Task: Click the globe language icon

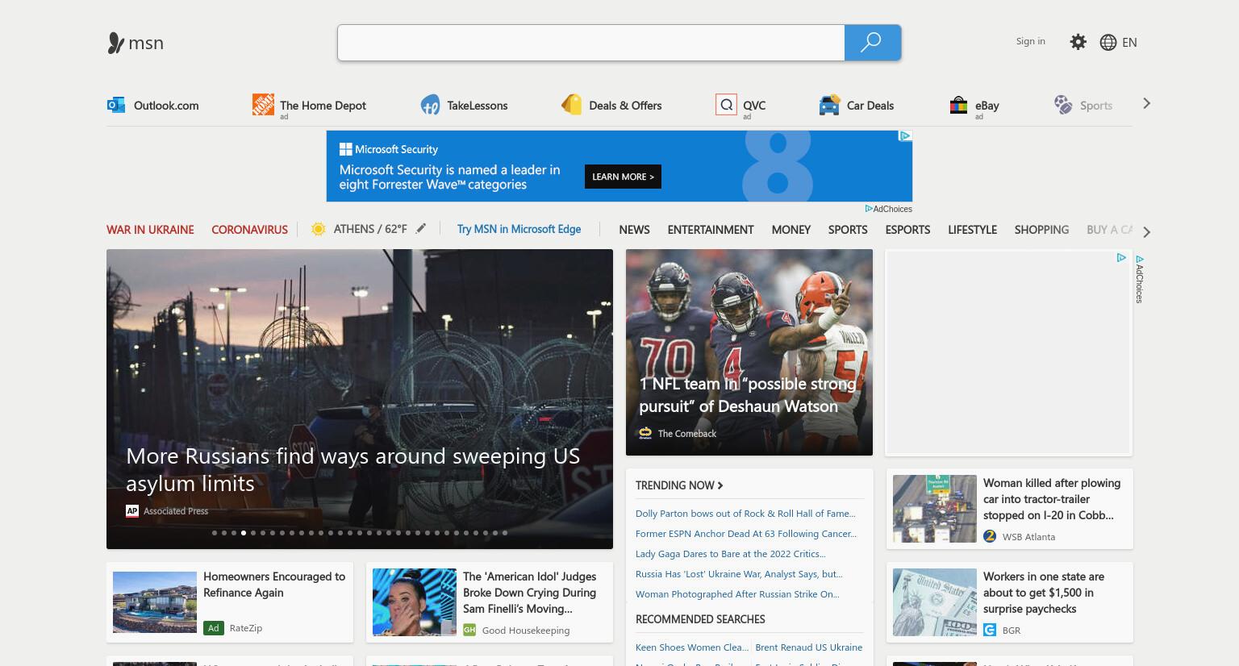Action: pyautogui.click(x=1108, y=43)
